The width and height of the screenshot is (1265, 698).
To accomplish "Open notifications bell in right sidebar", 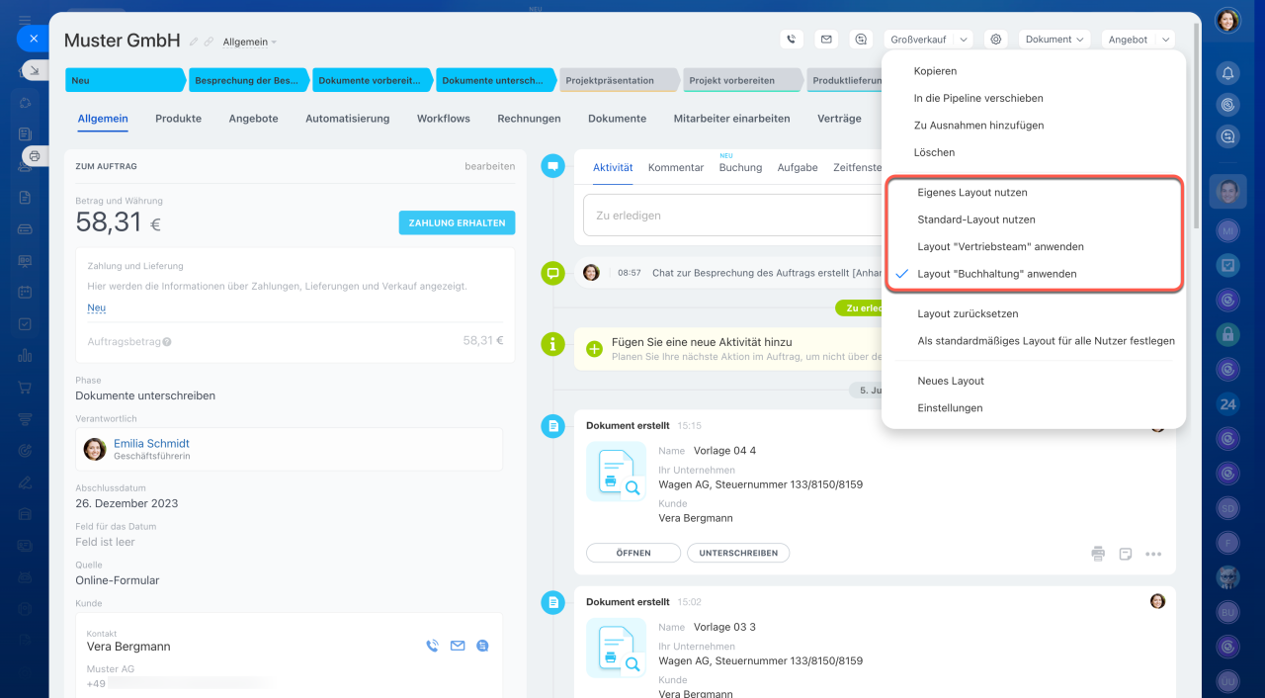I will 1227,73.
